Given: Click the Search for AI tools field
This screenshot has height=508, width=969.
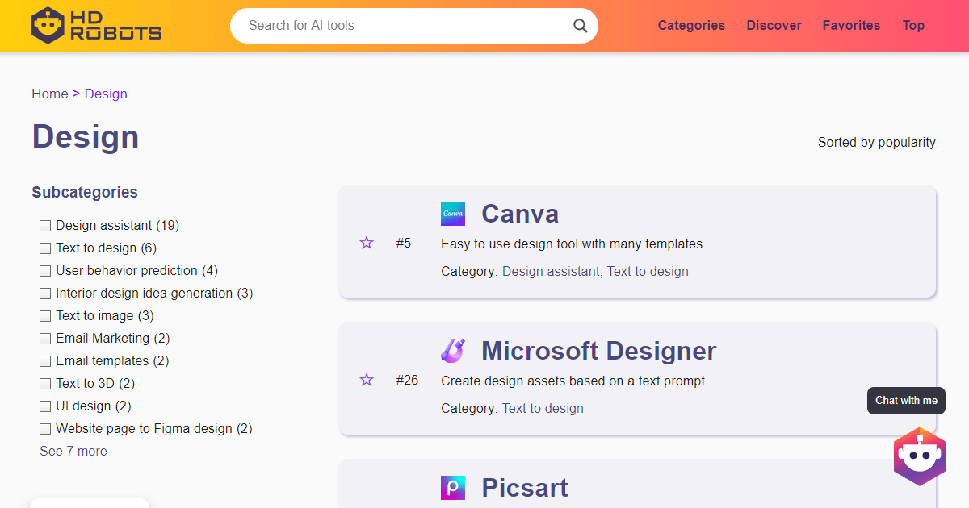Looking at the screenshot, I should (x=414, y=26).
